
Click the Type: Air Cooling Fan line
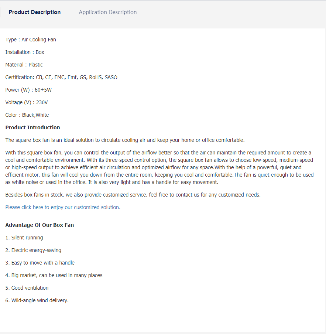coord(31,40)
